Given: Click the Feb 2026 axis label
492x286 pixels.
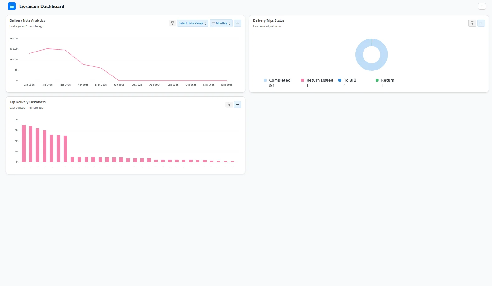Looking at the screenshot, I should pyautogui.click(x=47, y=85).
